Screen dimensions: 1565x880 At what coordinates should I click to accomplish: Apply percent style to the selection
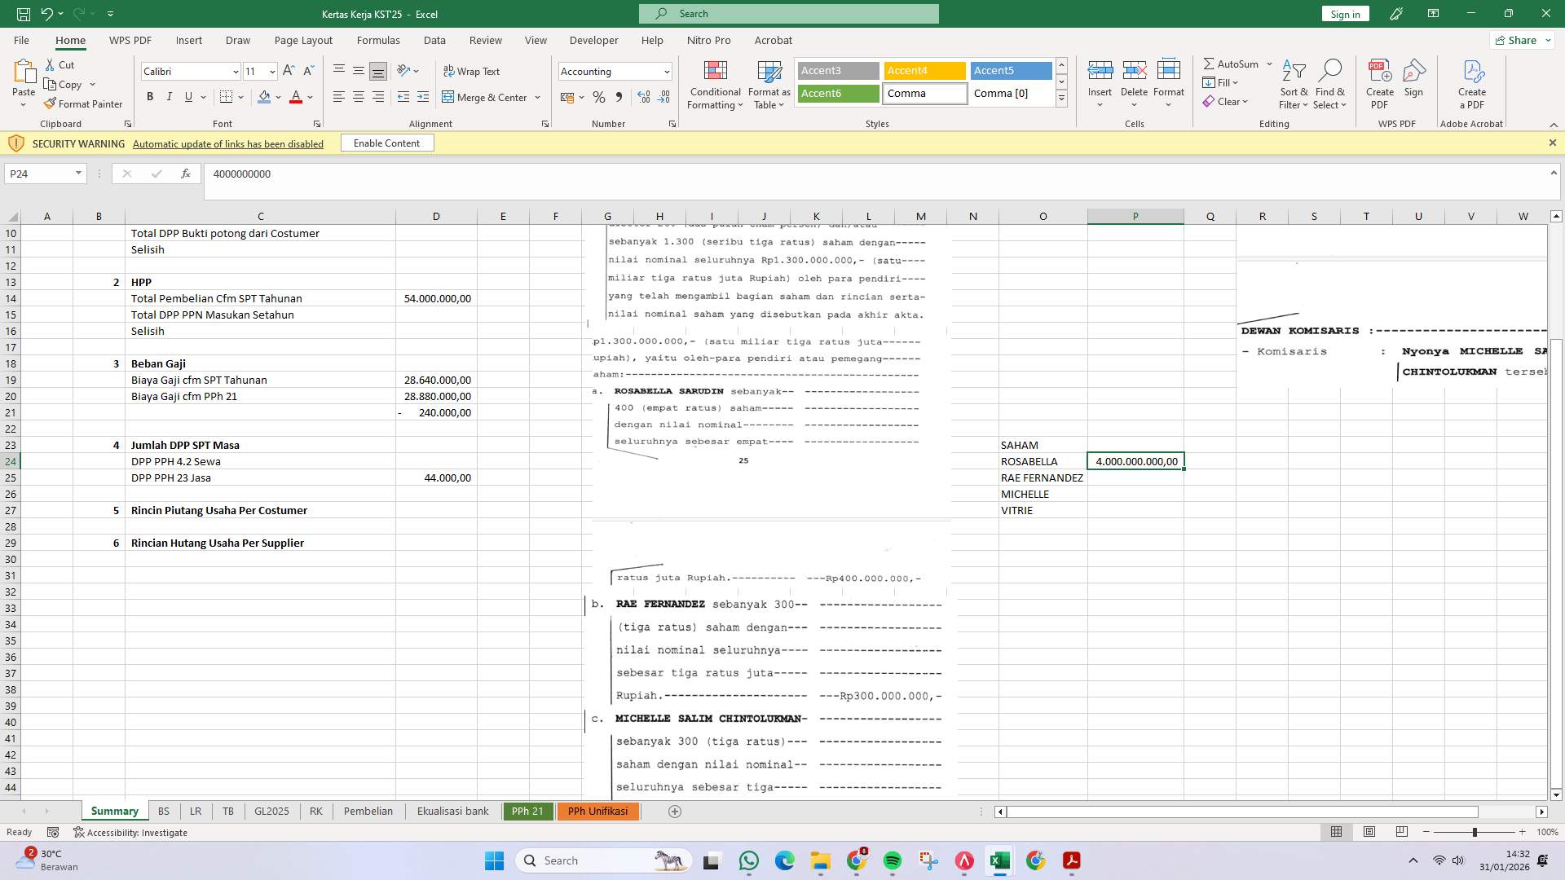[x=599, y=97]
